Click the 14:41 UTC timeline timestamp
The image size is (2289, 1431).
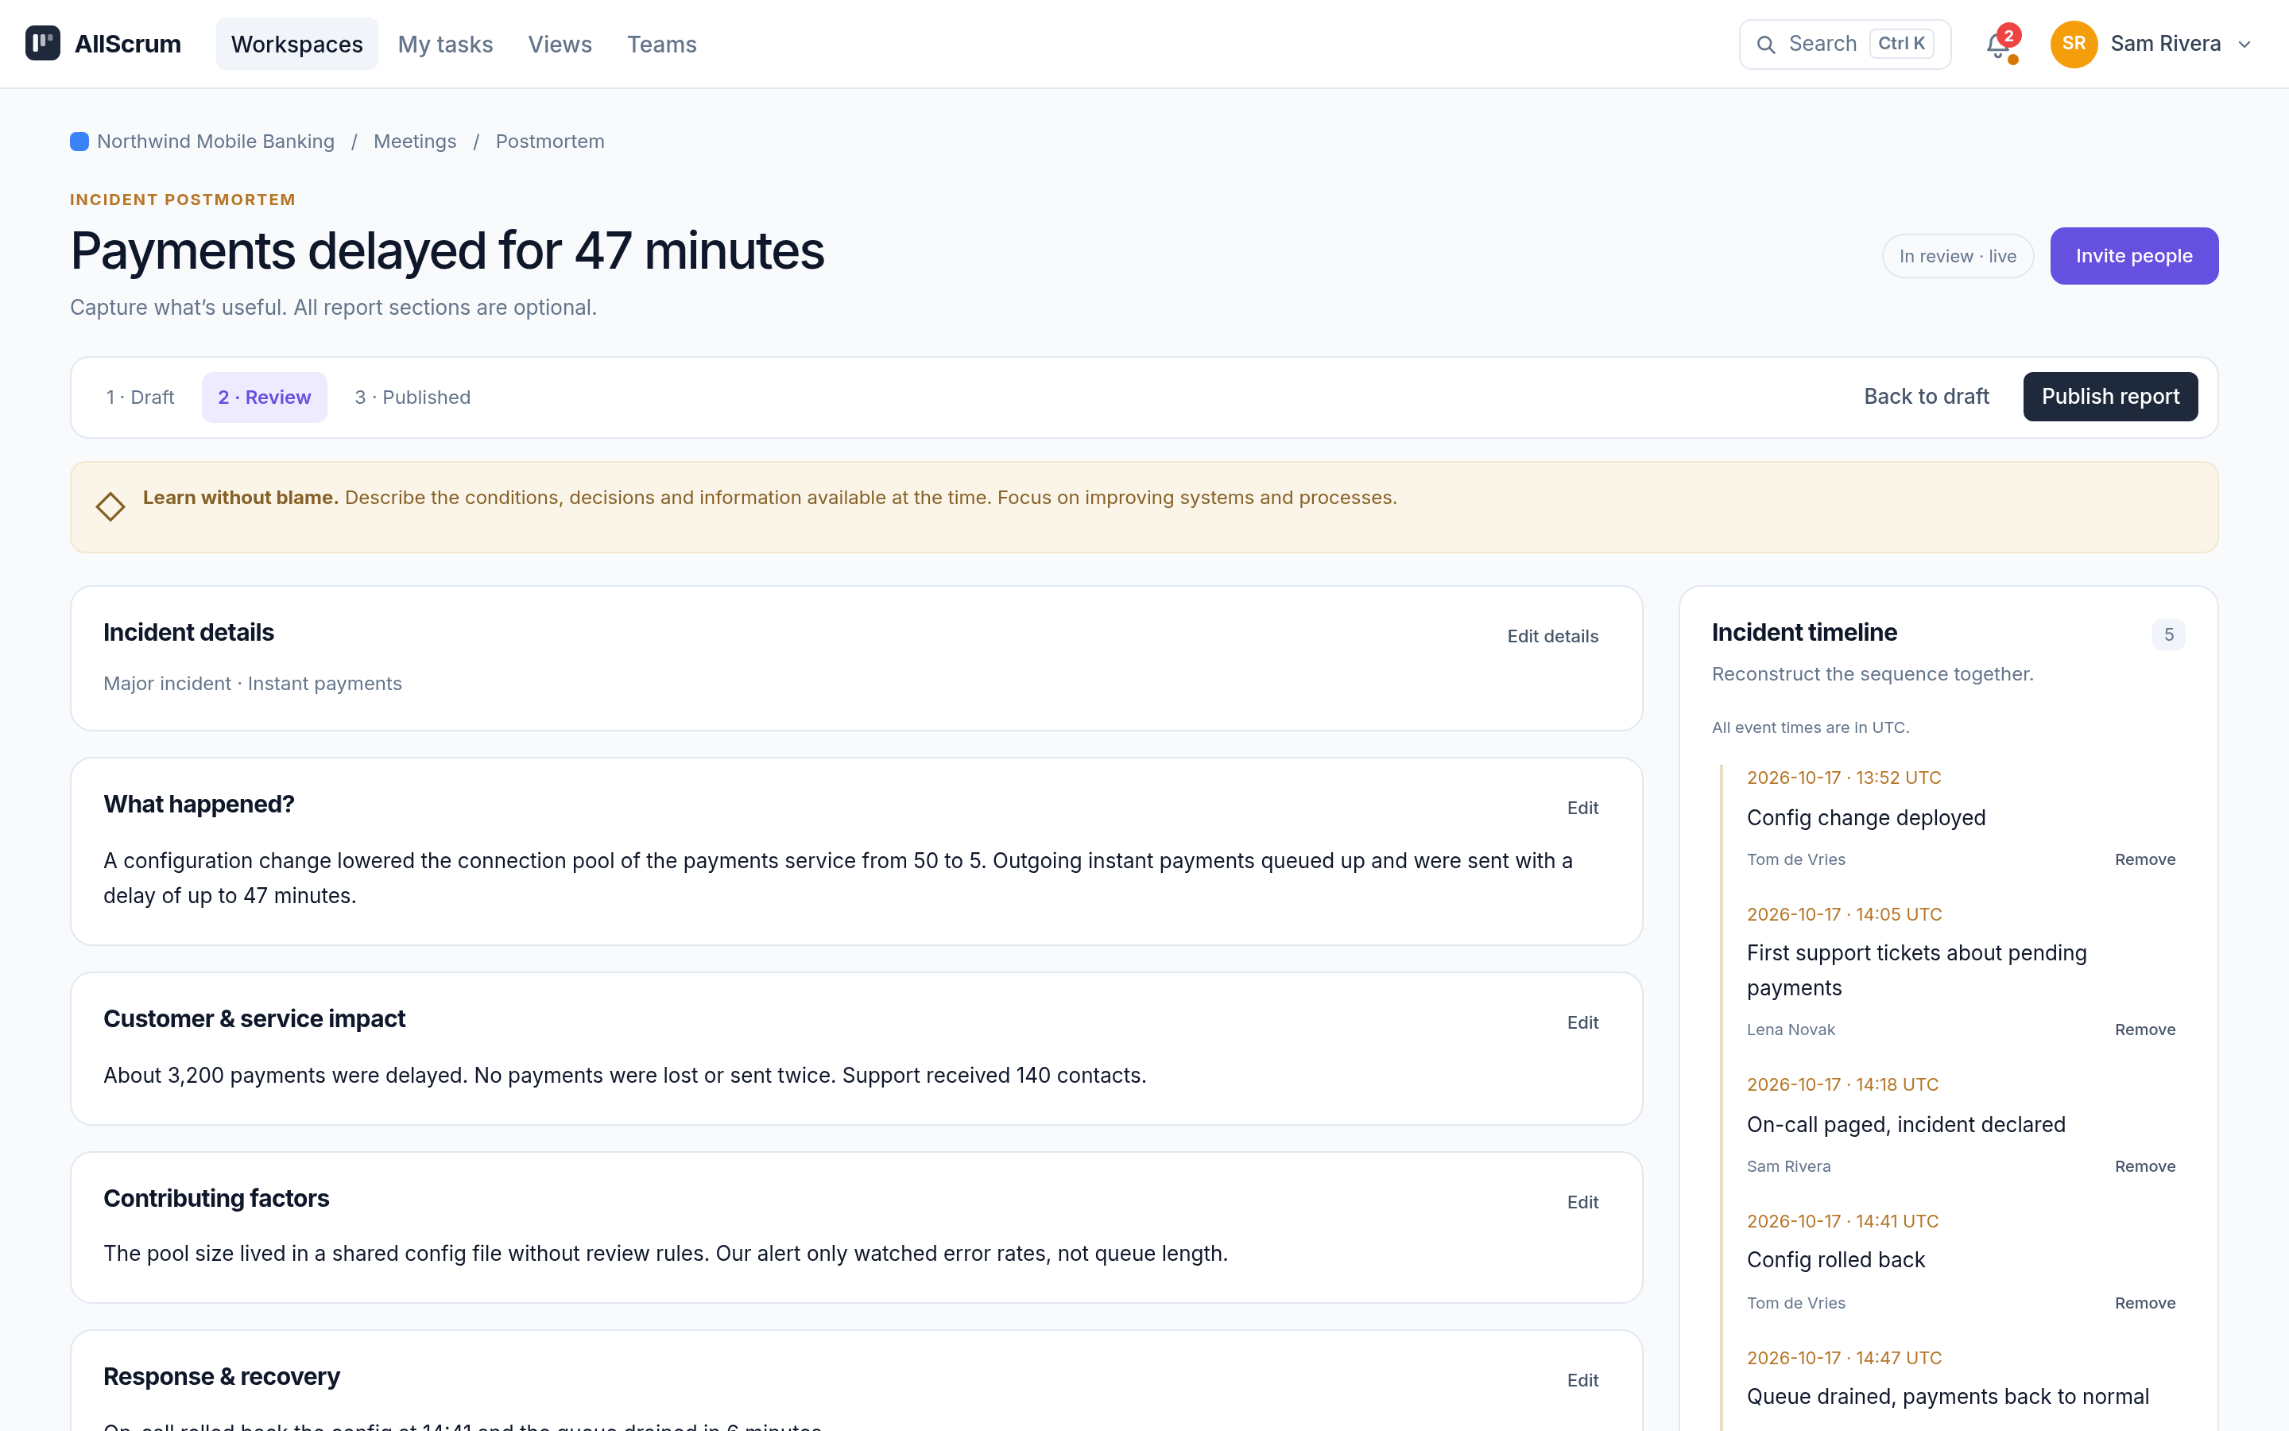pos(1842,1222)
